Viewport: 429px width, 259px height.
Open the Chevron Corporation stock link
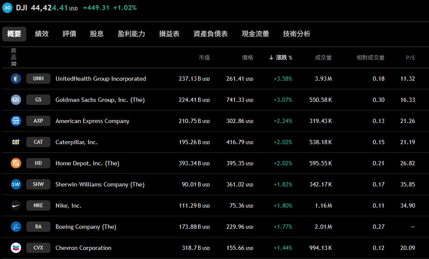pos(83,248)
